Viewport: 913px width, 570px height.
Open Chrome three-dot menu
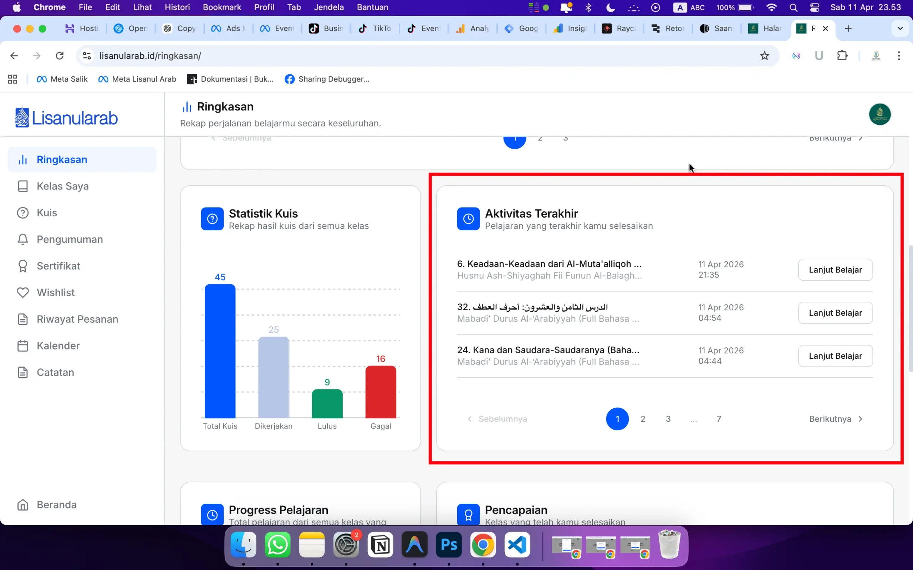click(899, 56)
